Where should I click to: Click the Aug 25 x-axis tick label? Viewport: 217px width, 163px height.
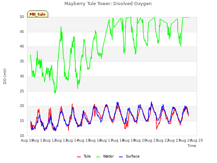[x=197, y=140]
